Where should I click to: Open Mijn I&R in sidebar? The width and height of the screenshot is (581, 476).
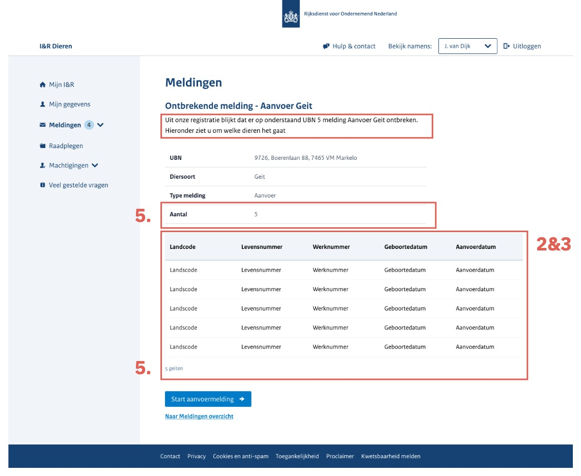pyautogui.click(x=62, y=85)
